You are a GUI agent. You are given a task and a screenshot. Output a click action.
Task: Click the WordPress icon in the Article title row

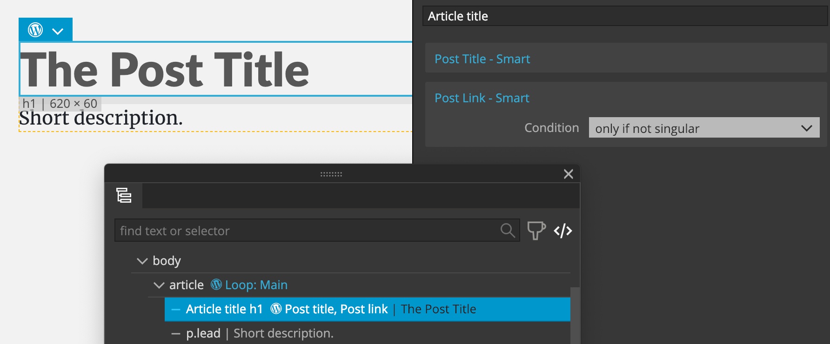pos(276,309)
